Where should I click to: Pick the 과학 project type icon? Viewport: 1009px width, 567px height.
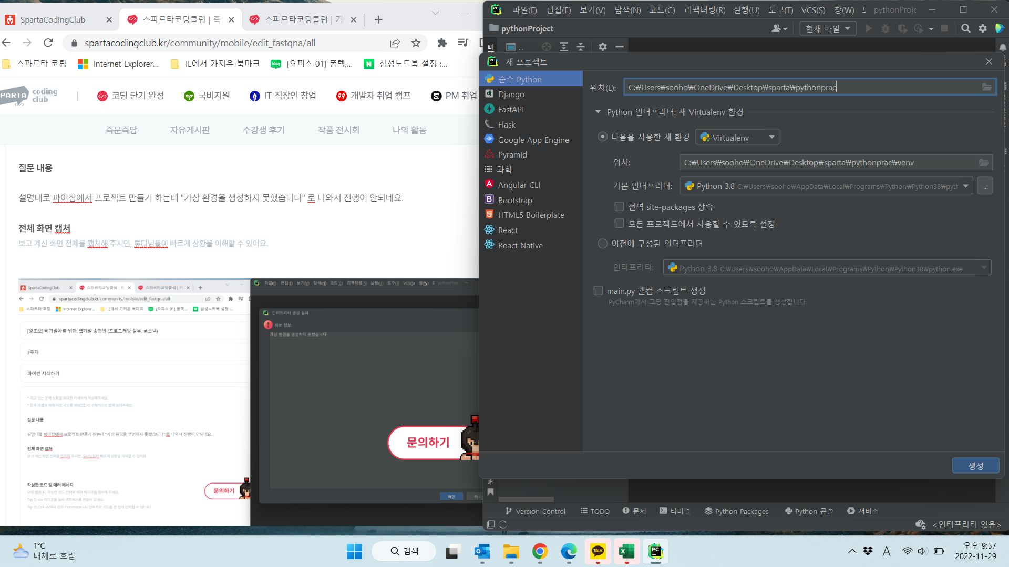click(488, 169)
